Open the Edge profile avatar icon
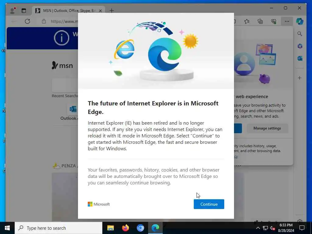Screen dimensions: 312x234 pos(12,11)
